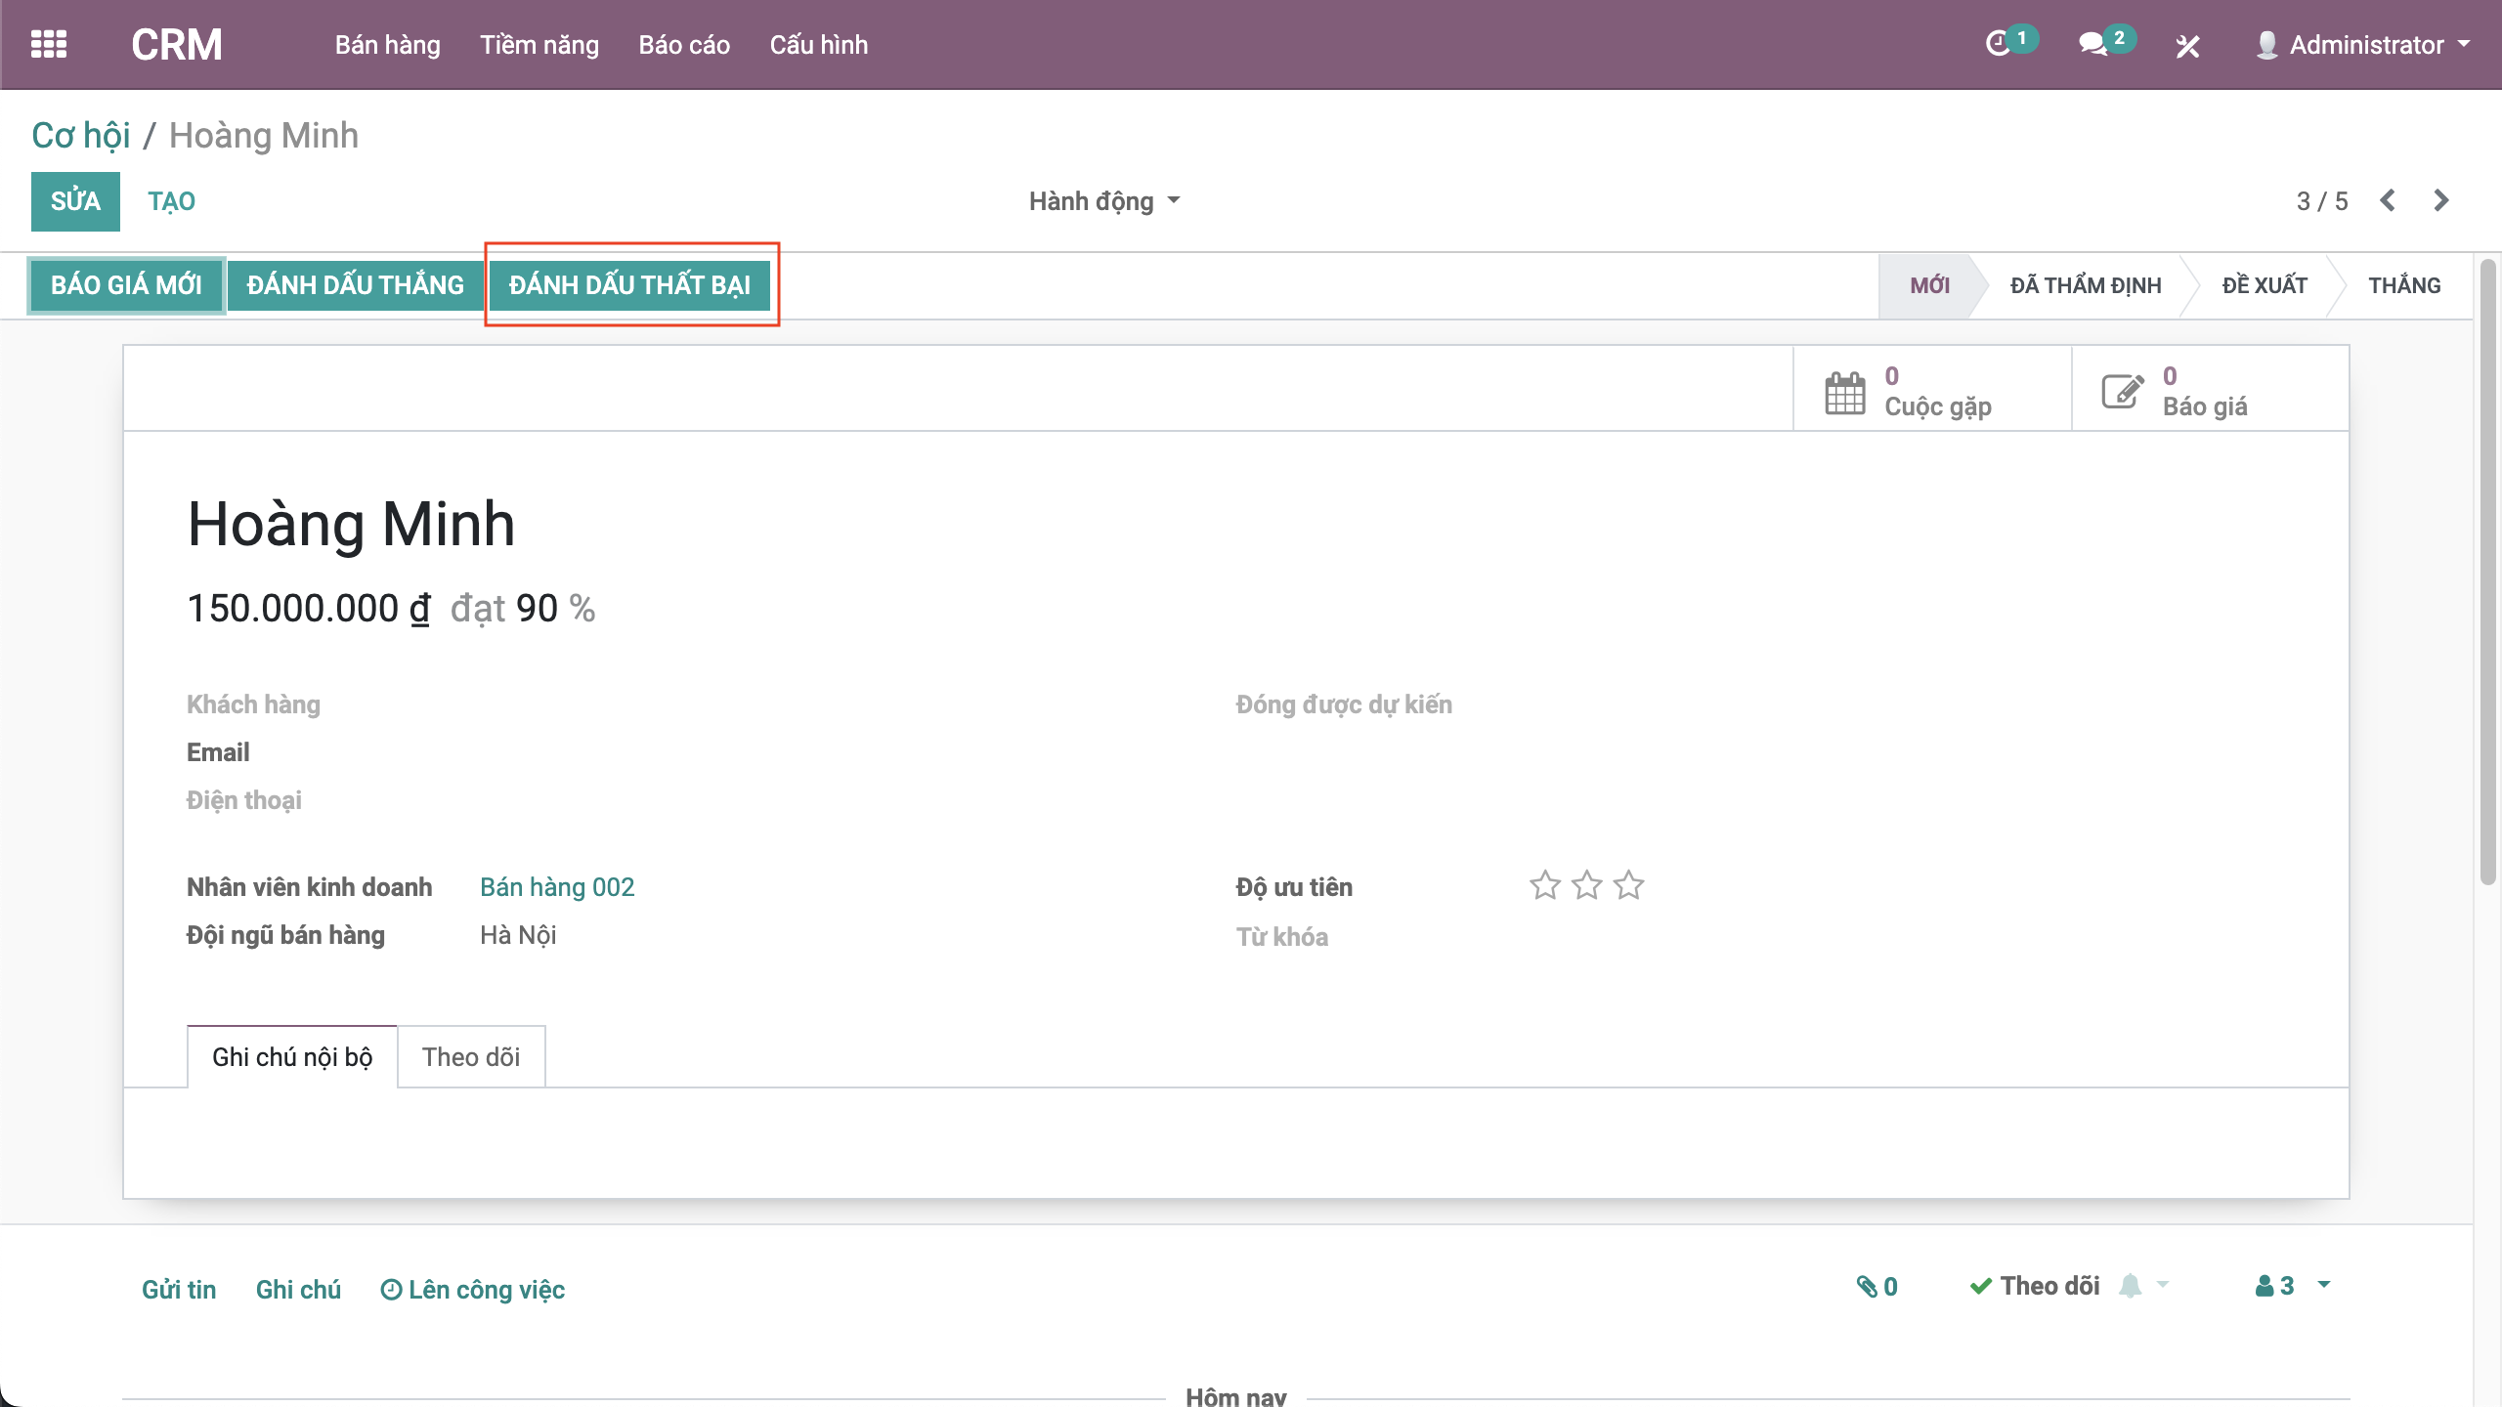Image resolution: width=2502 pixels, height=1407 pixels.
Task: Open the conversations chat icon
Action: coord(2092,44)
